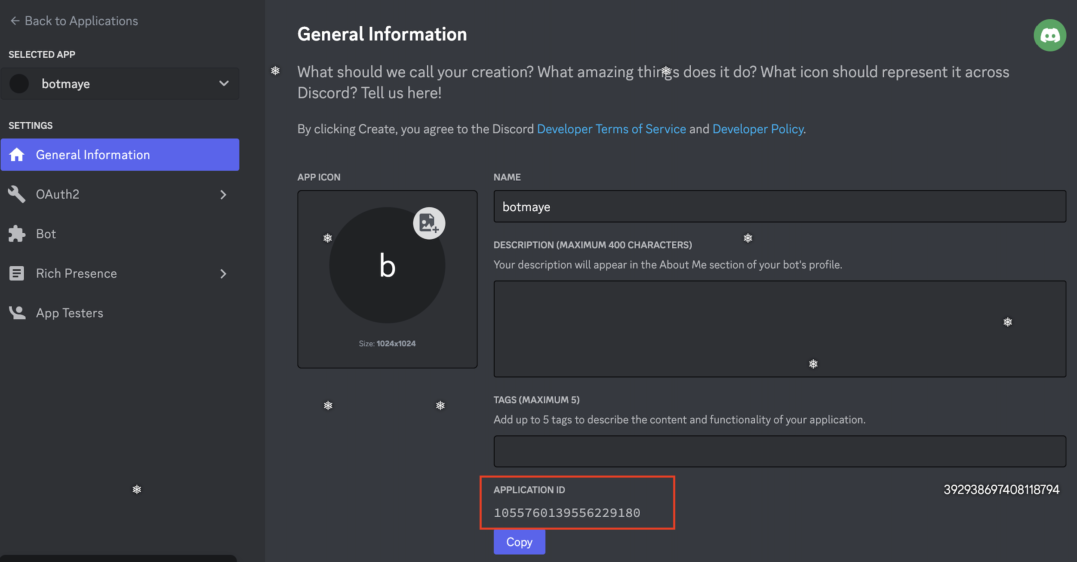The image size is (1077, 562).
Task: Expand the OAuth2 submenu chevron
Action: (223, 195)
